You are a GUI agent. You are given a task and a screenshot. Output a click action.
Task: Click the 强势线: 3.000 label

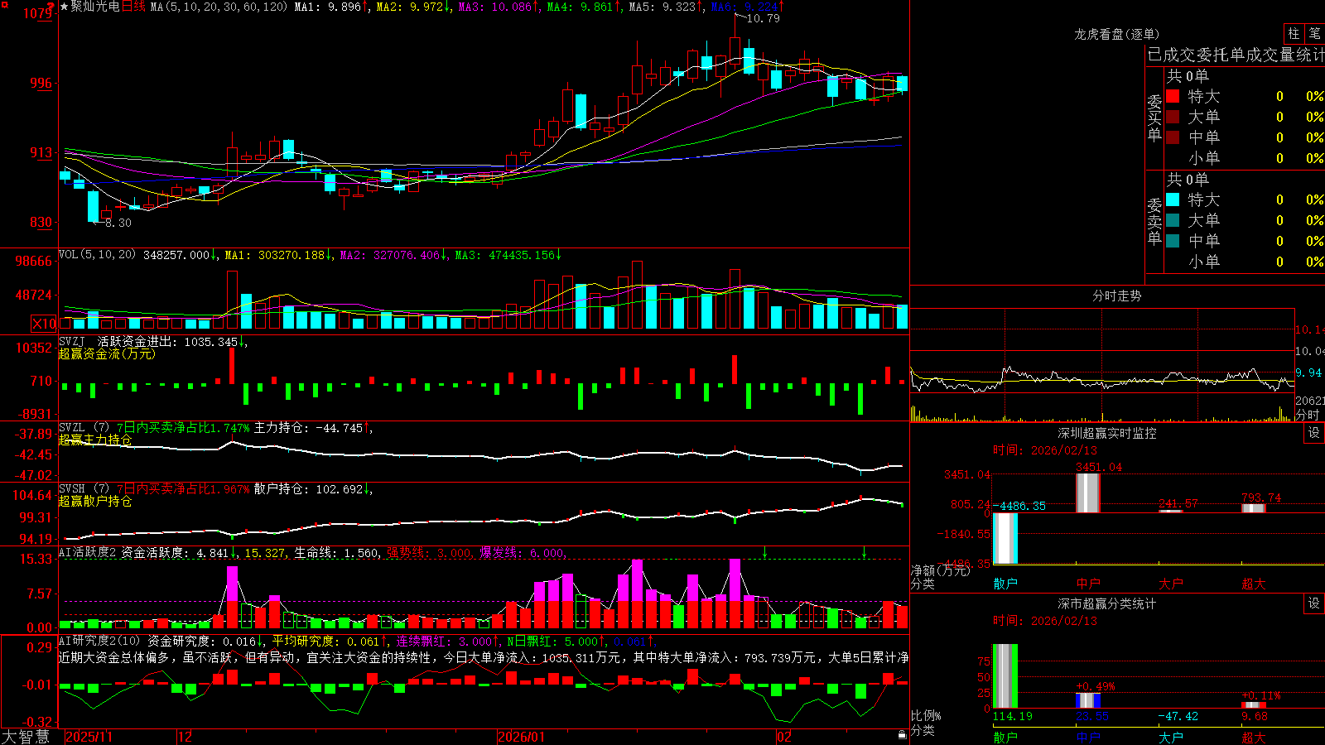tap(430, 552)
